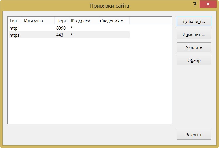Click the IP-адреса column header
Viewport: 219px width, 148px height.
tap(83, 21)
